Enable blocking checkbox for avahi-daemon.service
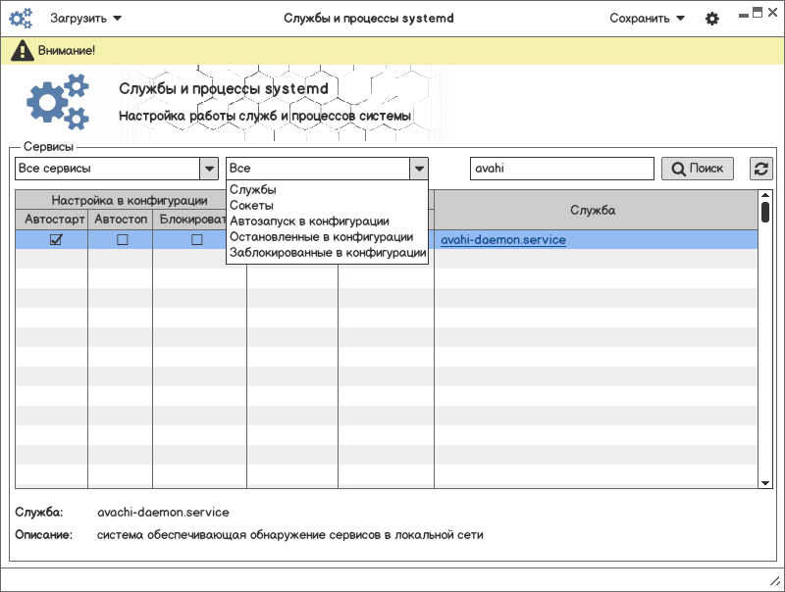 [196, 239]
